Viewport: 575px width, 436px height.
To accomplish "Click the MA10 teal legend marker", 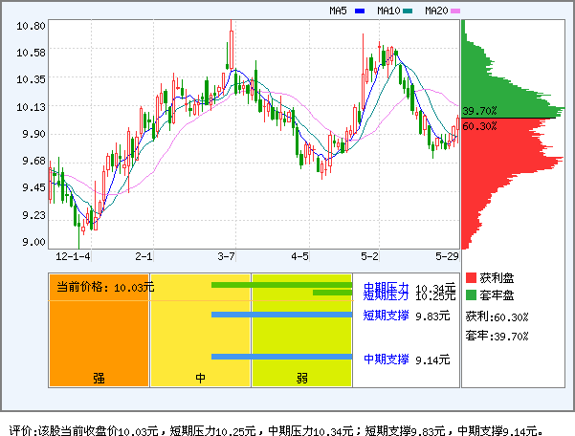I will [x=409, y=11].
